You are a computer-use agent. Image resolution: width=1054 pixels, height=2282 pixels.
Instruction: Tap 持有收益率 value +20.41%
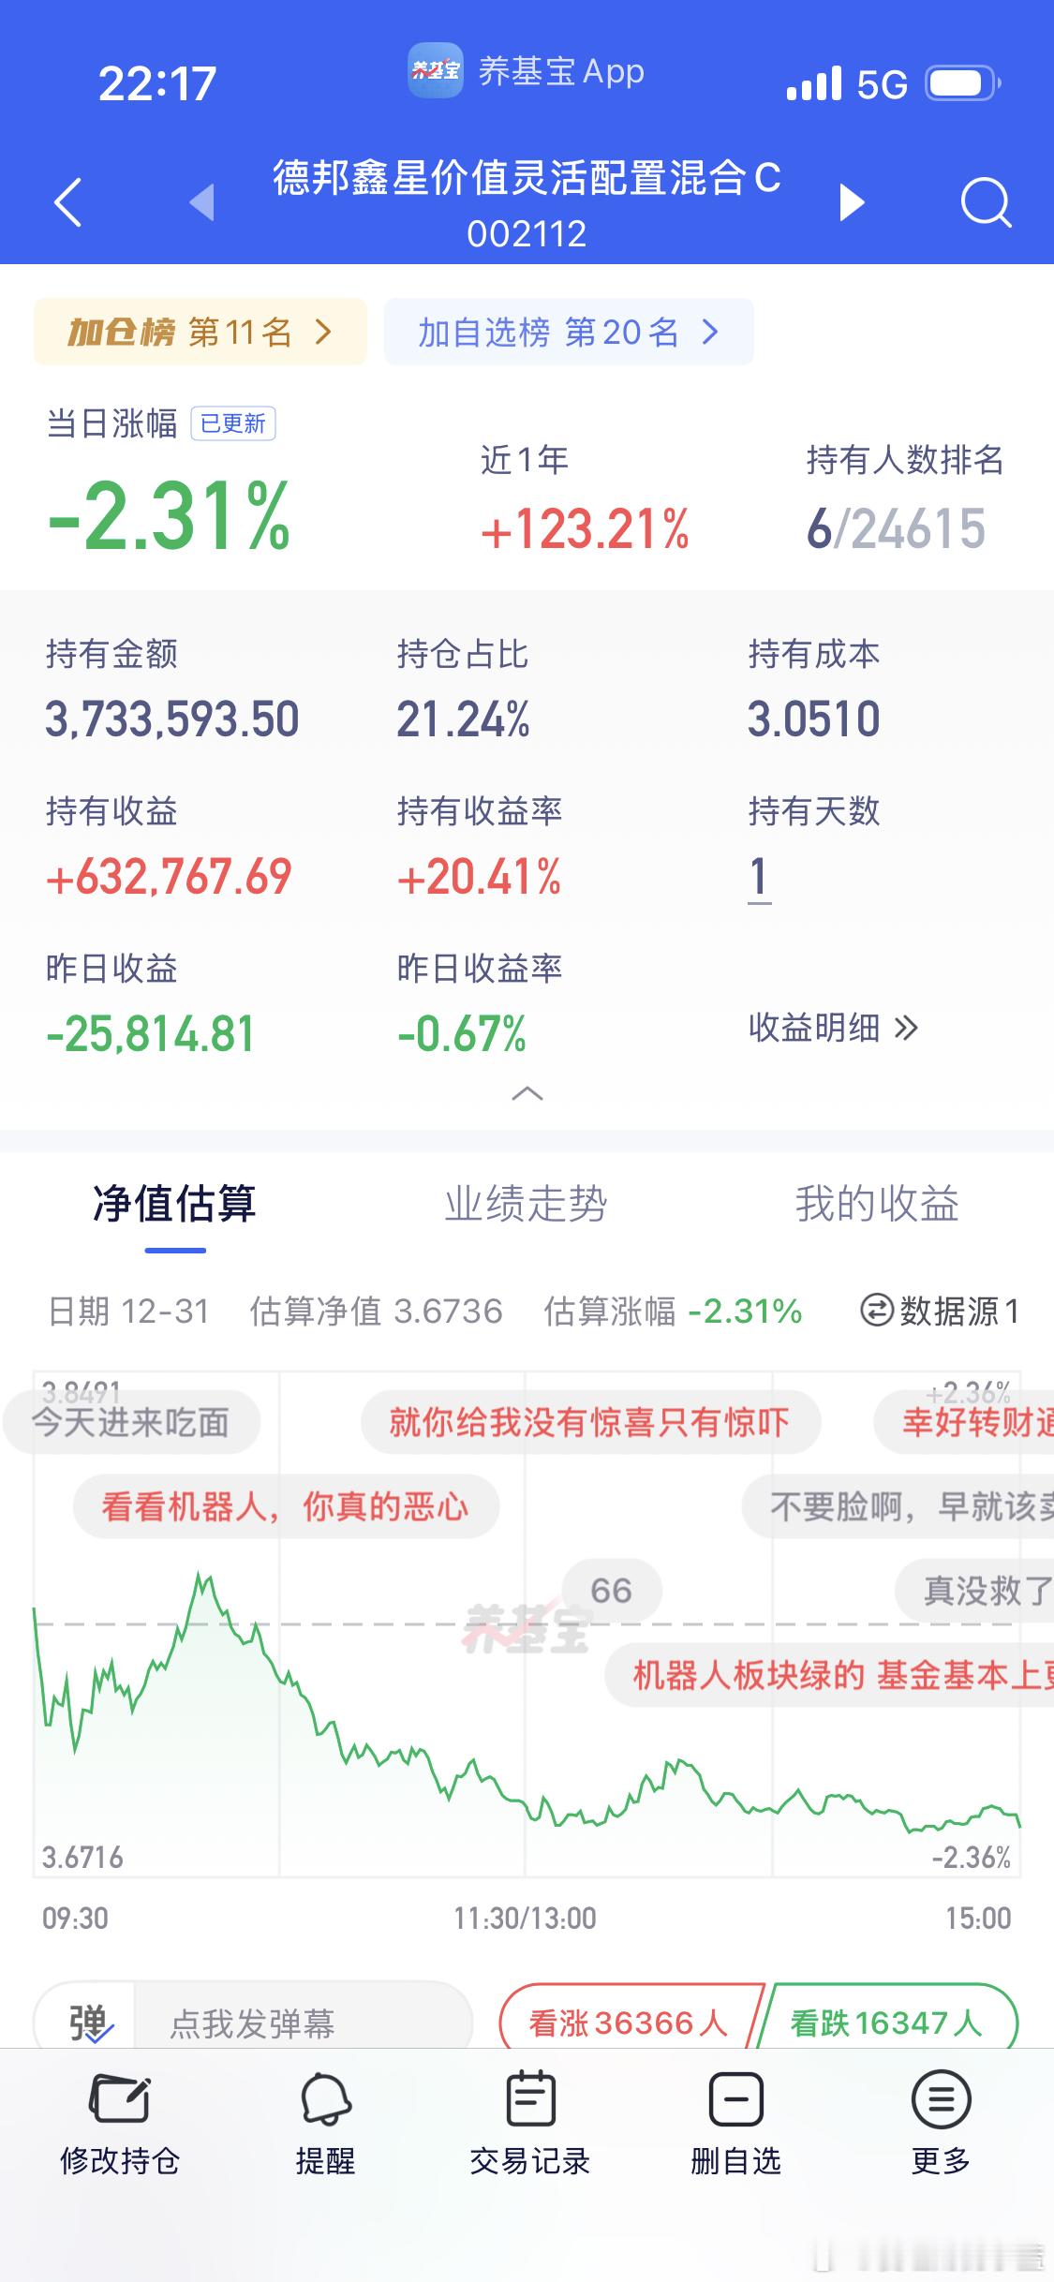[x=479, y=878]
